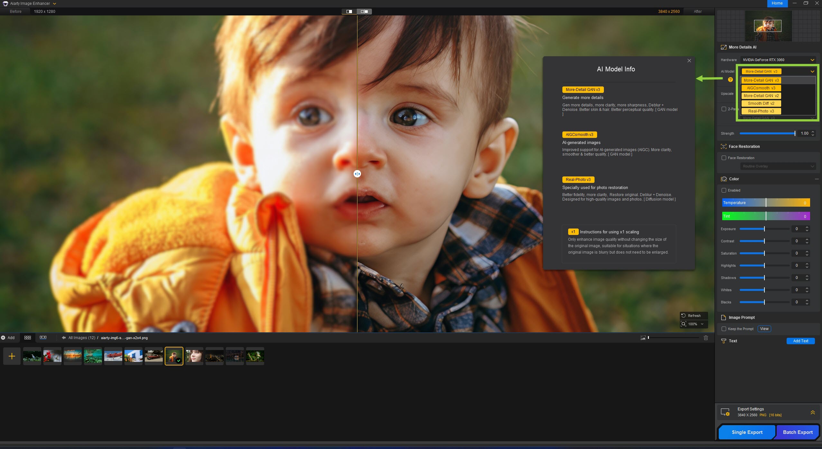Viewport: 822px width, 449px height.
Task: Choose AIGCsmooth v3 in the model dropdown
Action: [x=761, y=88]
